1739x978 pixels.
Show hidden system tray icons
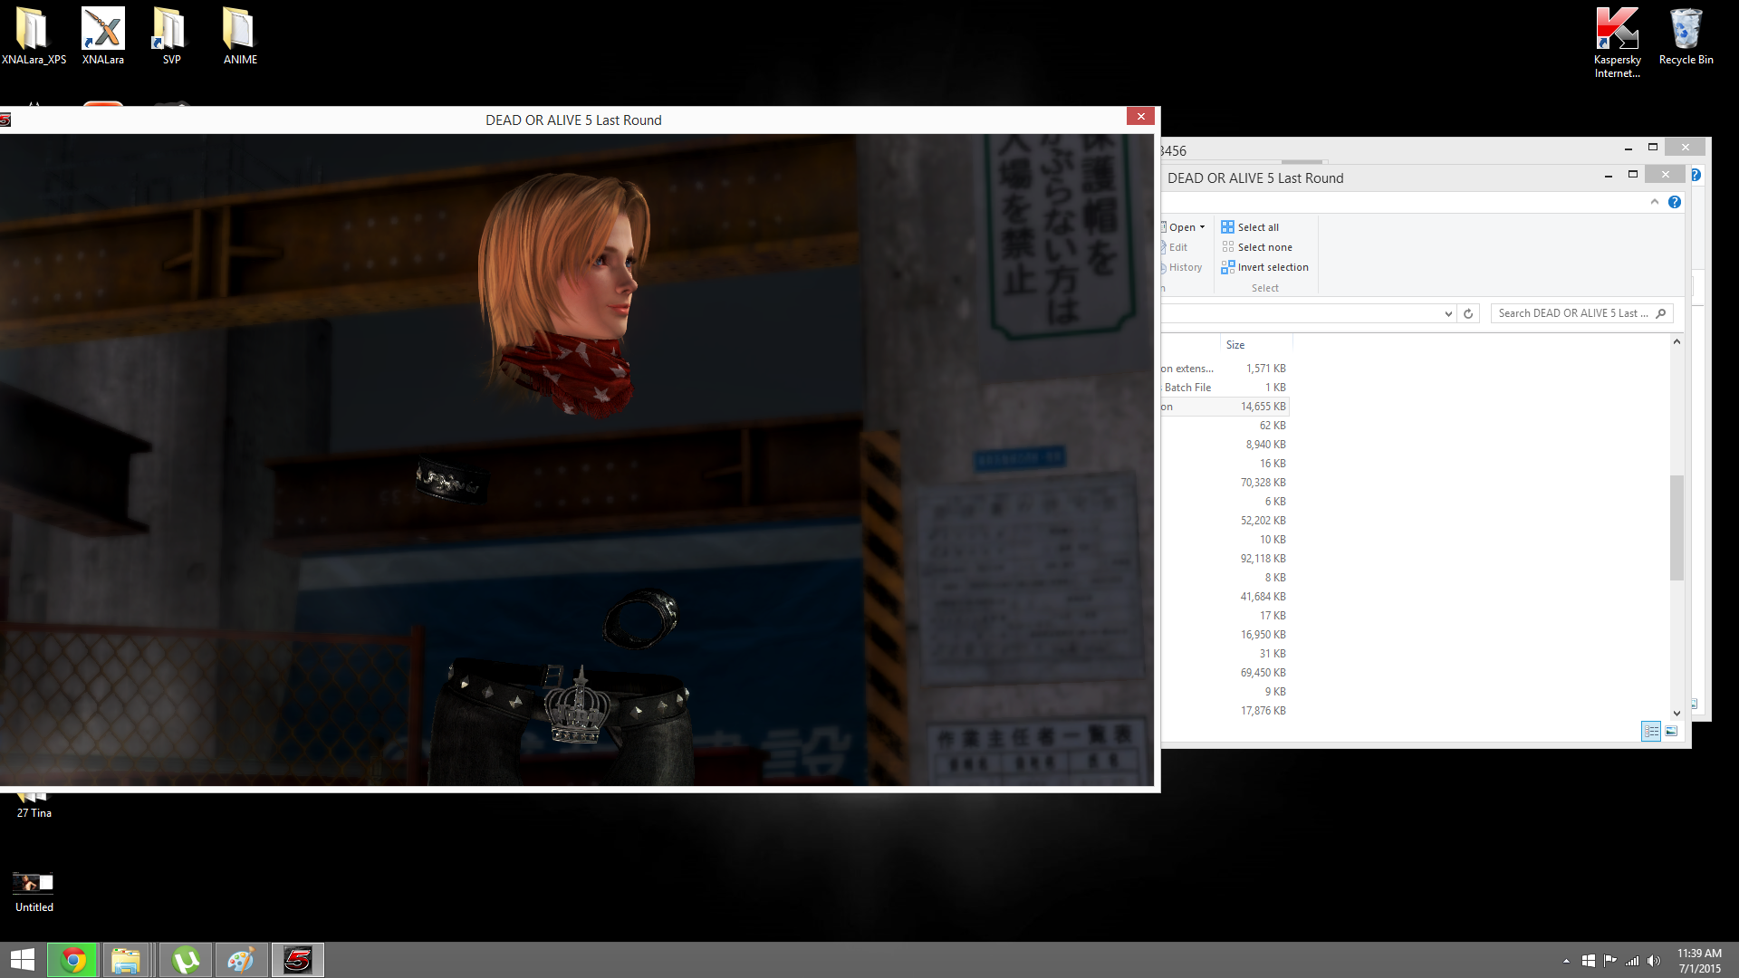click(x=1566, y=961)
